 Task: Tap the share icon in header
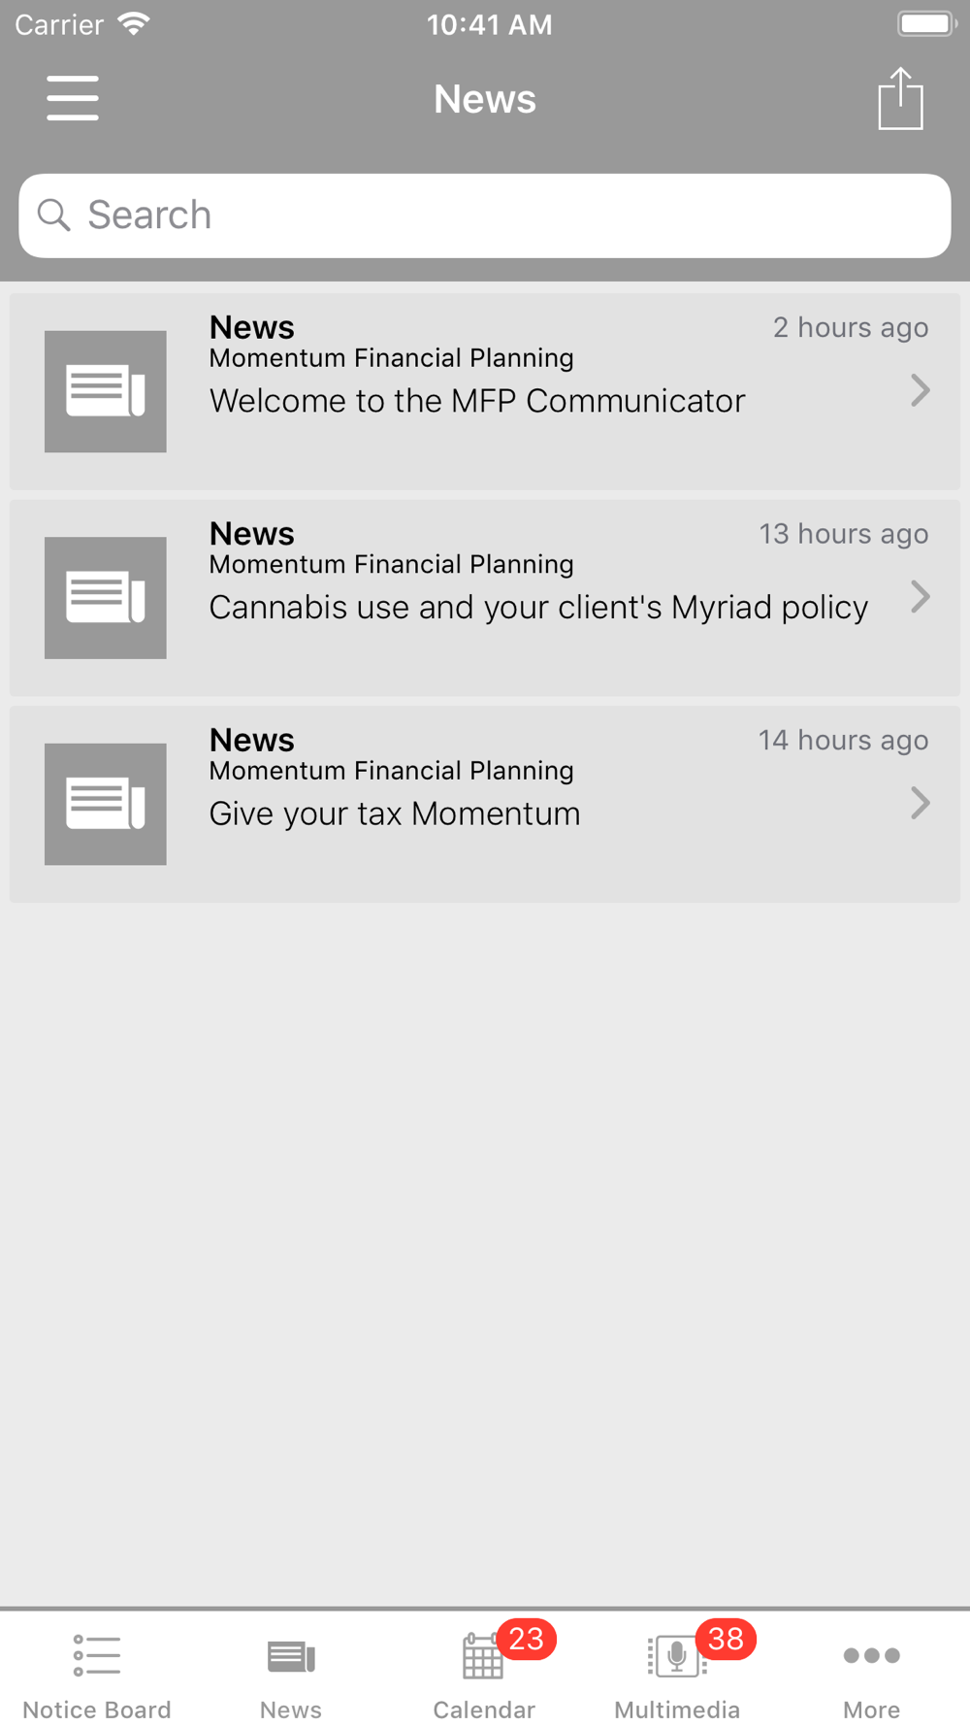tap(900, 98)
